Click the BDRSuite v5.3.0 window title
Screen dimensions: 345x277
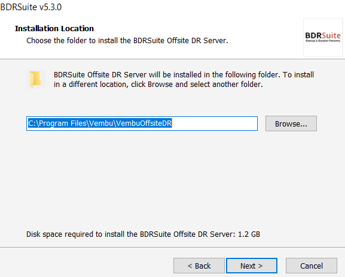pos(31,7)
